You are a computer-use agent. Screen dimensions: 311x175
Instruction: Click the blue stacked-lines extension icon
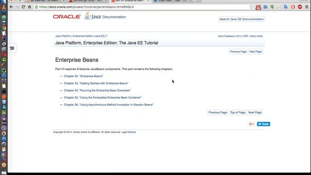265,7
